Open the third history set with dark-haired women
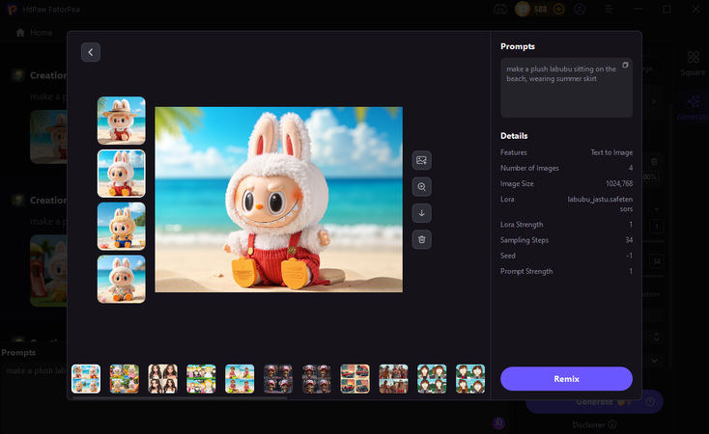The width and height of the screenshot is (709, 434). 163,378
